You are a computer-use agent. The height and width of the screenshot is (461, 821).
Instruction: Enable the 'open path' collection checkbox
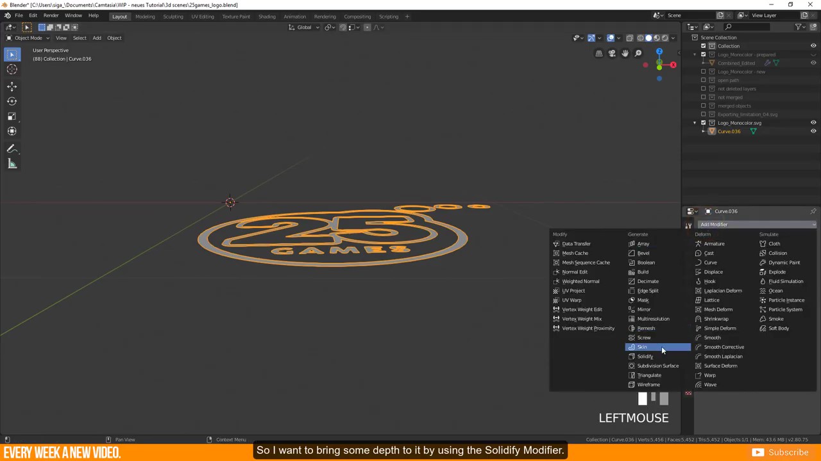[x=703, y=80]
